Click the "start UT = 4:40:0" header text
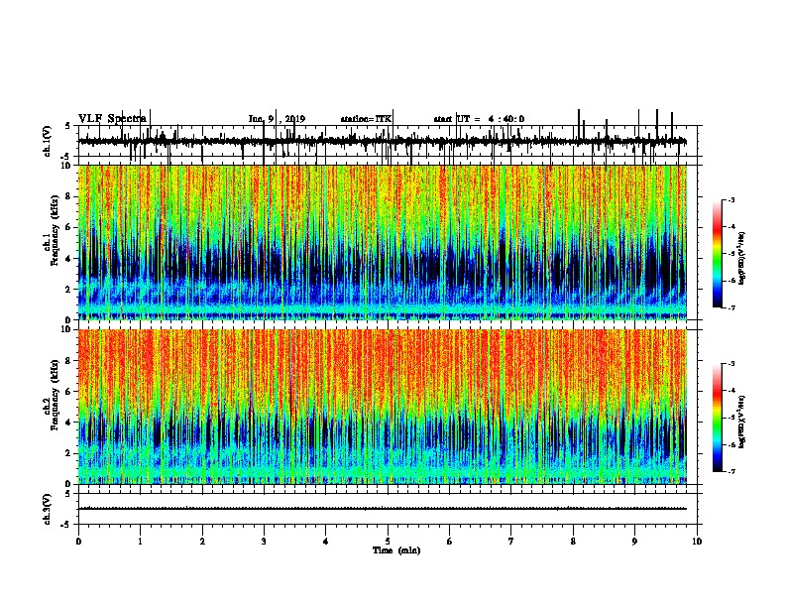The height and width of the screenshot is (607, 785). 479,119
